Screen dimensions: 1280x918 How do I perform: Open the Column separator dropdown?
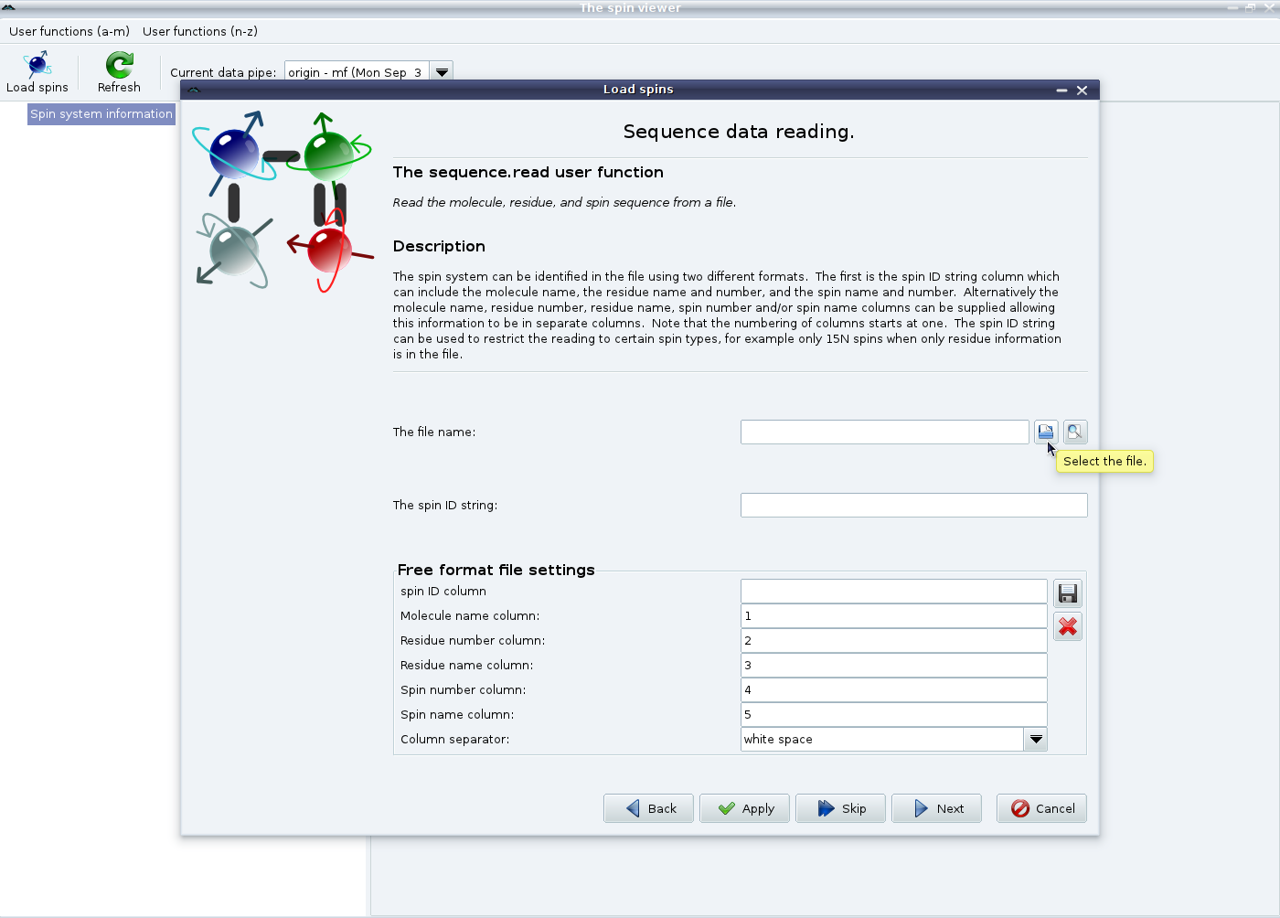(1035, 739)
